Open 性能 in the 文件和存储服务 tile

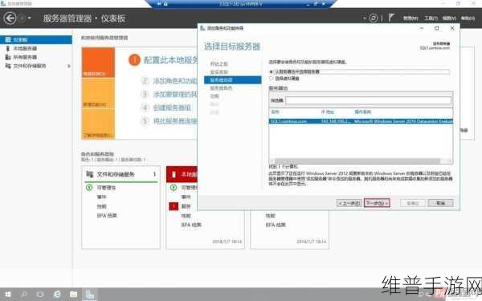[x=101, y=206]
